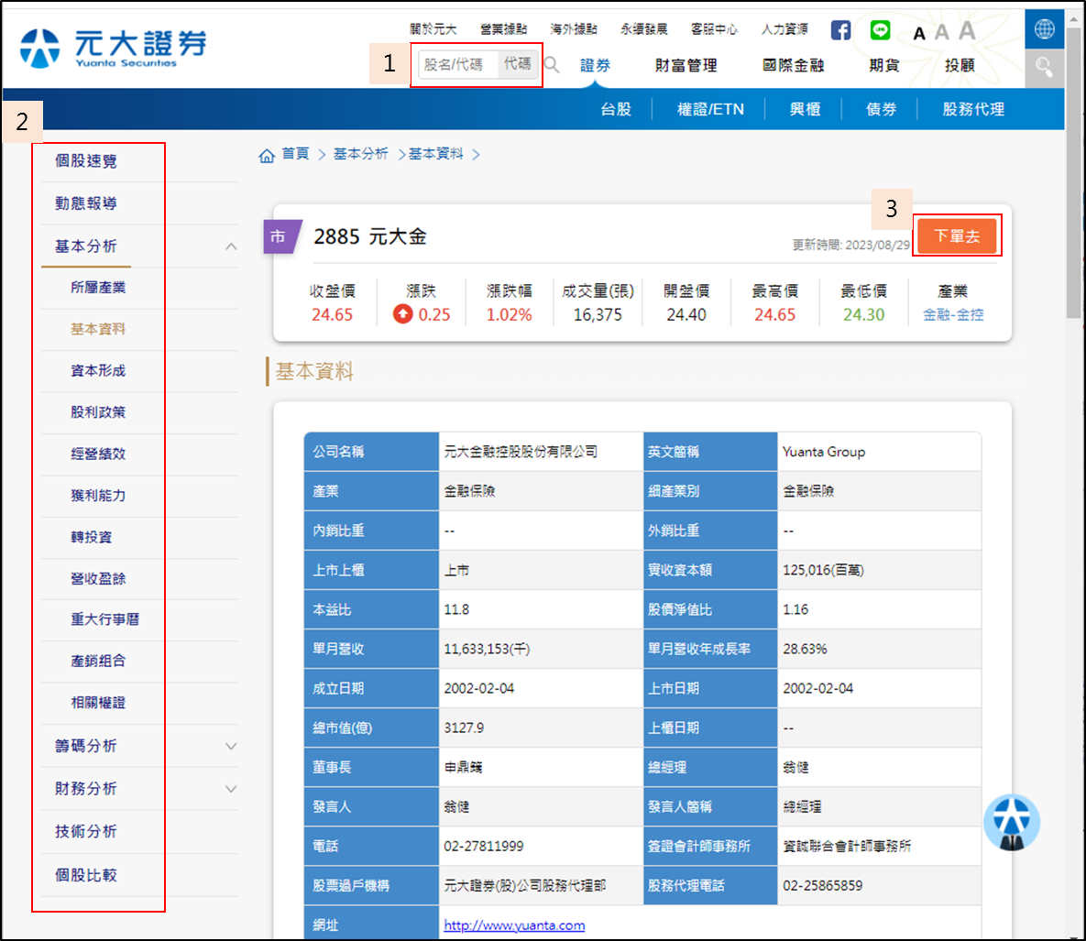The width and height of the screenshot is (1086, 941).
Task: Select 股利政策 in the sidebar
Action: coord(98,412)
